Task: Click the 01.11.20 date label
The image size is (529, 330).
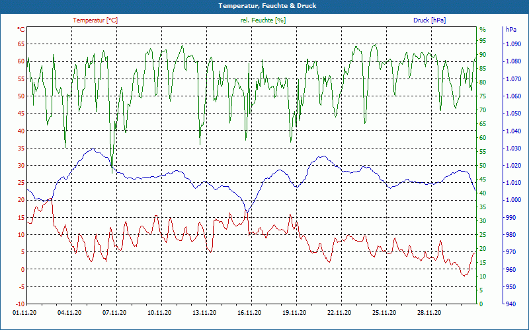Action: pyautogui.click(x=24, y=313)
